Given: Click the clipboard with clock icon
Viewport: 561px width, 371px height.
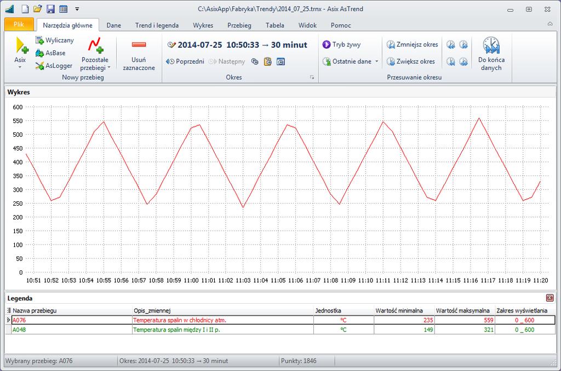Looking at the screenshot, I should (267, 61).
